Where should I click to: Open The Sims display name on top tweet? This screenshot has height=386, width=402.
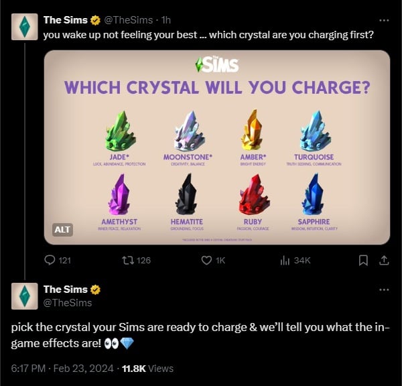pos(65,20)
